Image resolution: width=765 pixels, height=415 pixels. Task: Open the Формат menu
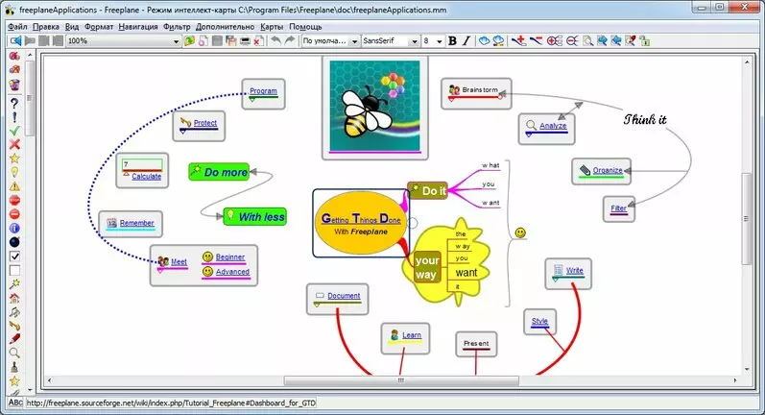[98, 27]
